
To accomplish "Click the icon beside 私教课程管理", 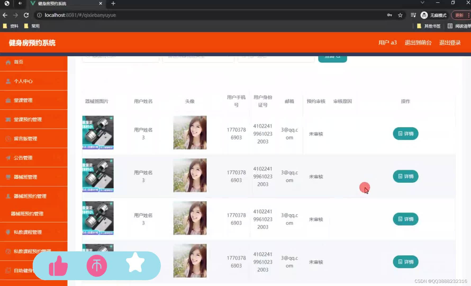I will pyautogui.click(x=8, y=232).
